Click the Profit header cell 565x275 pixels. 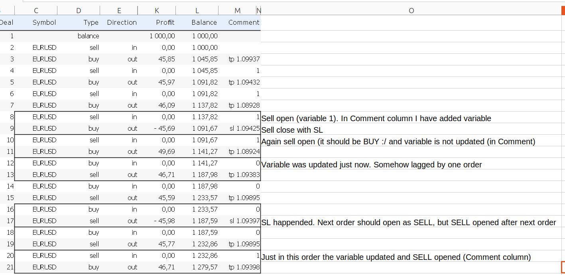coord(165,22)
